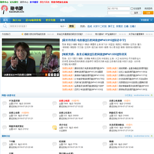Click hot search term 长安十二时辰

pos(100,27)
